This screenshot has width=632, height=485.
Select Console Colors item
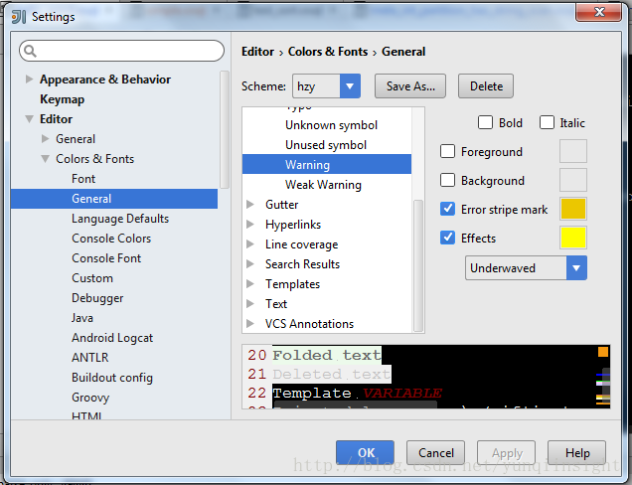pyautogui.click(x=111, y=239)
